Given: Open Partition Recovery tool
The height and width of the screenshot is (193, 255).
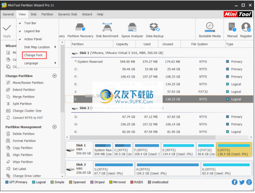Looking at the screenshot, I should coord(80,30).
